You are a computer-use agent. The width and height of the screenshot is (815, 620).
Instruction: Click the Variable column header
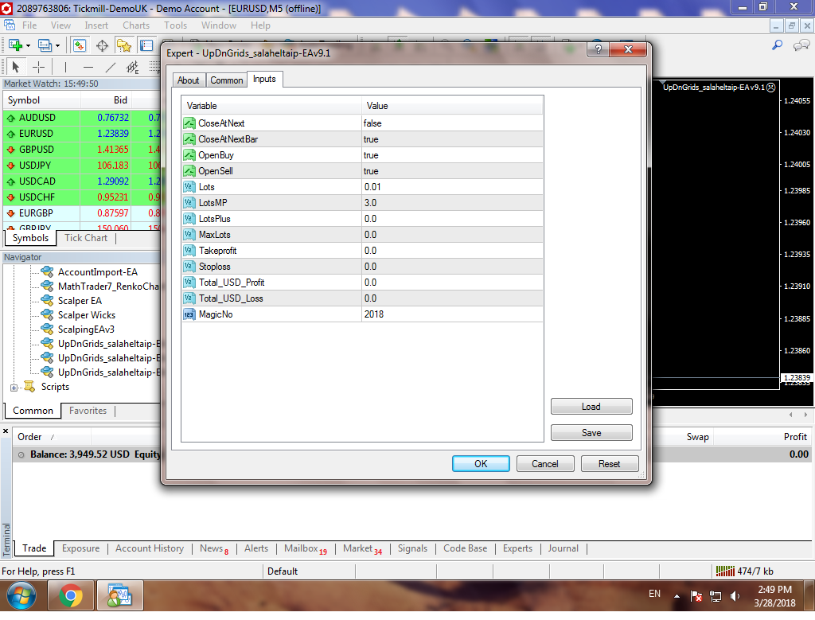(x=271, y=106)
